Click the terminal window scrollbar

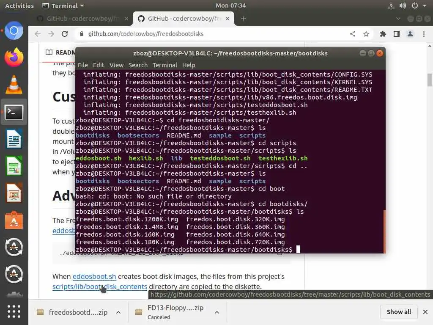coord(384,231)
